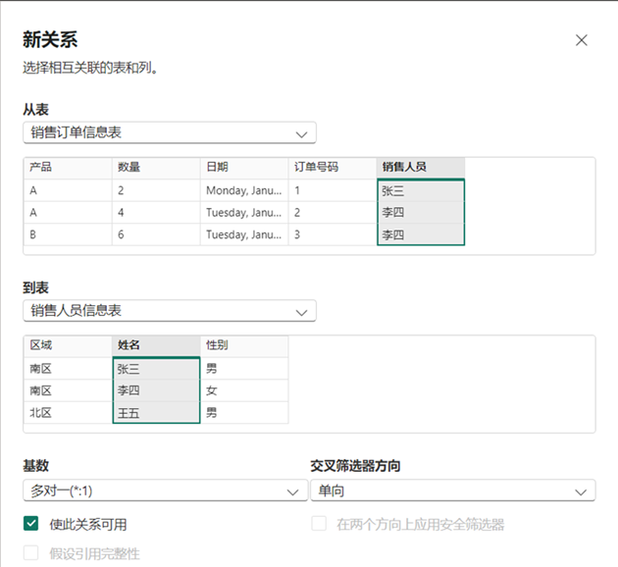Click the 北区 cell in 区域 column
The height and width of the screenshot is (567, 618).
point(67,413)
